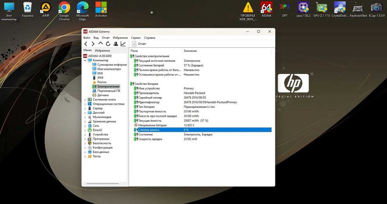387x204 pixels.
Task: Expand the Операционная система tree node
Action: (x=85, y=104)
